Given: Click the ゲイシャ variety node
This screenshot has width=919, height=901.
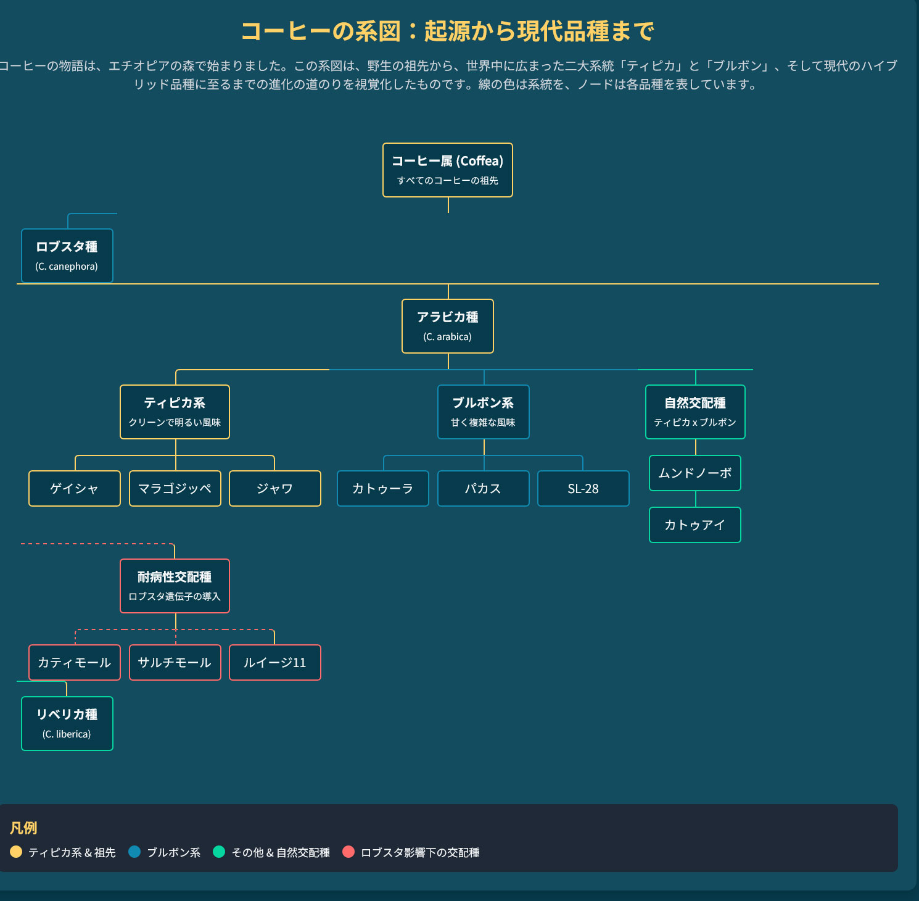Looking at the screenshot, I should (x=75, y=489).
